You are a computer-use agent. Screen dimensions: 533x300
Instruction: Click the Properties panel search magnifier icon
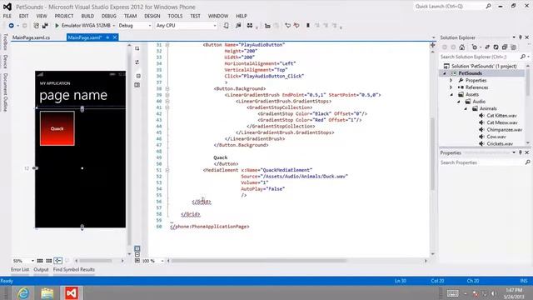pyautogui.click(x=527, y=162)
